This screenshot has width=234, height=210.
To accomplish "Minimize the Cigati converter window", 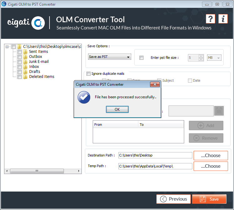I will click(x=207, y=4).
